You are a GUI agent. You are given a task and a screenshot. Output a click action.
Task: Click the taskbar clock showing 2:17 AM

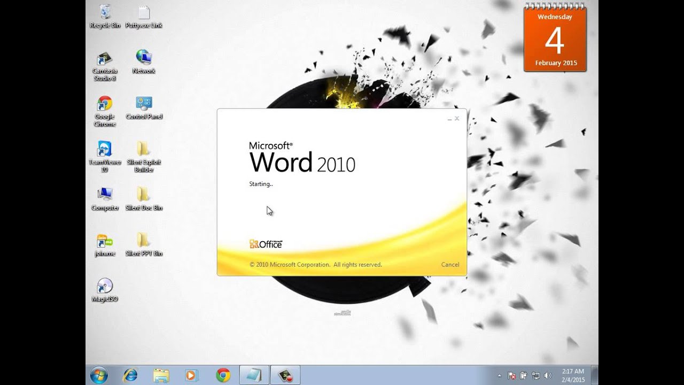coord(573,375)
